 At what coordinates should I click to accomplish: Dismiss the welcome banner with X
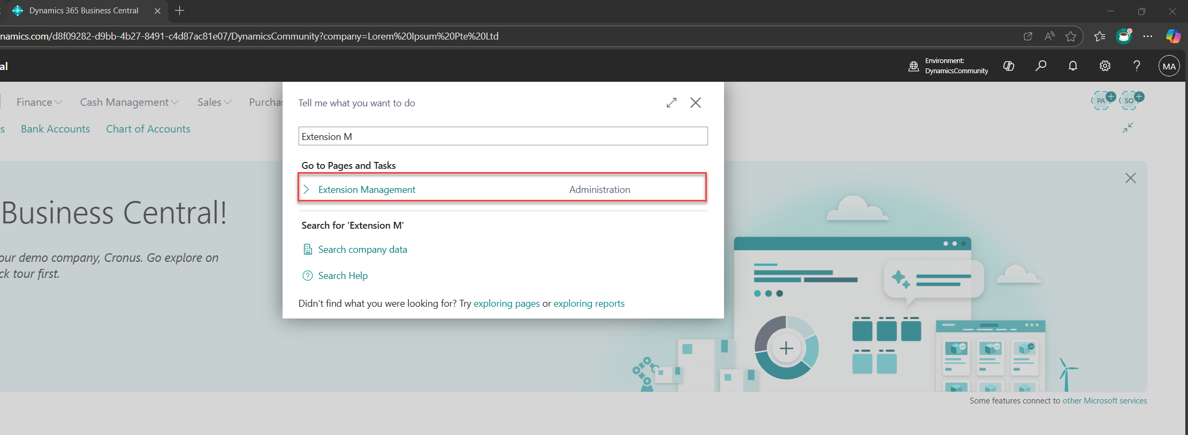point(1130,178)
